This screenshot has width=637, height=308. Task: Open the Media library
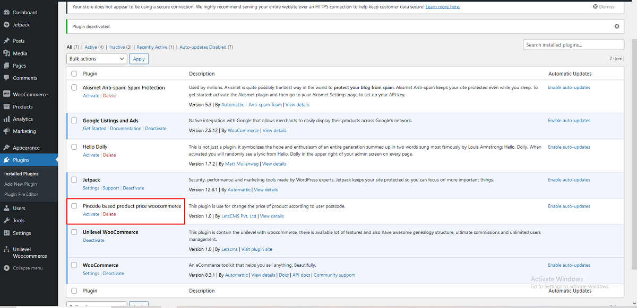[21, 53]
